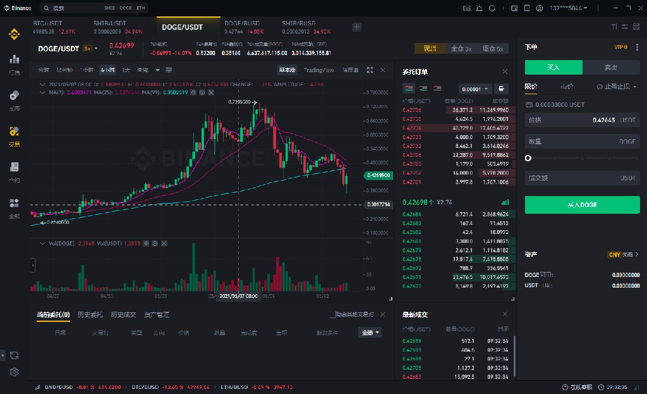Show both bids and asks in the order book
This screenshot has height=394, width=647.
(409, 88)
